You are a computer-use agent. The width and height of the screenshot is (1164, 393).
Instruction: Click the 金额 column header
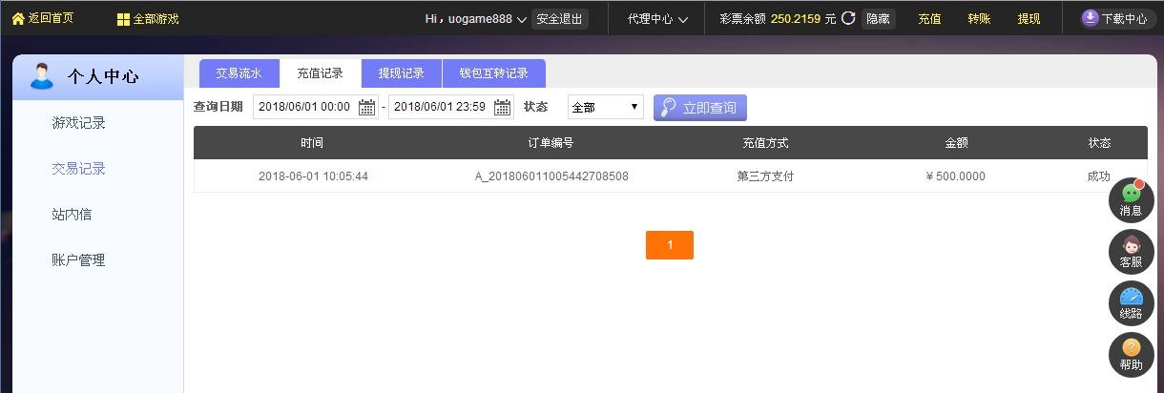pyautogui.click(x=956, y=143)
